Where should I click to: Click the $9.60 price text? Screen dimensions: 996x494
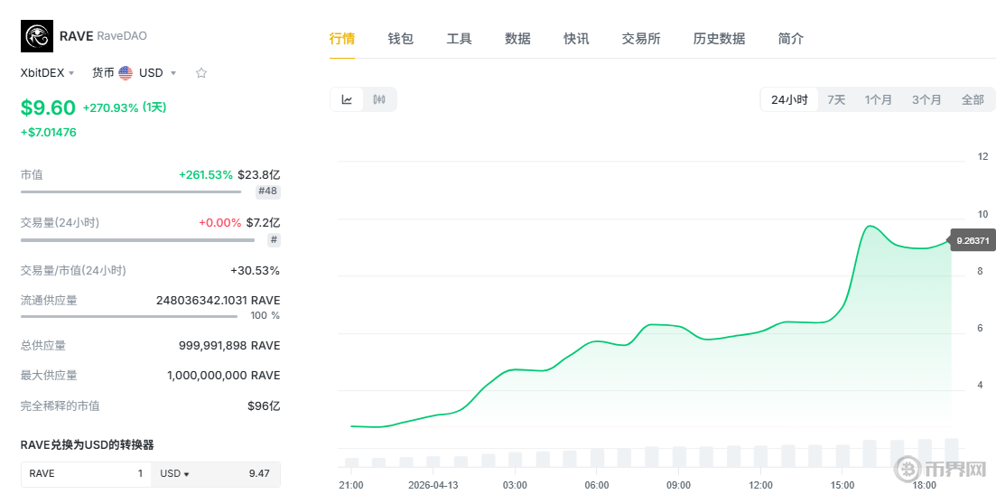coord(48,108)
